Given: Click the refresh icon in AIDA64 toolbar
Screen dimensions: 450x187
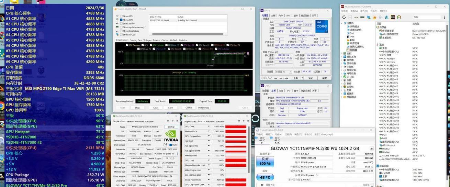Looking at the screenshot, I should (344, 17).
